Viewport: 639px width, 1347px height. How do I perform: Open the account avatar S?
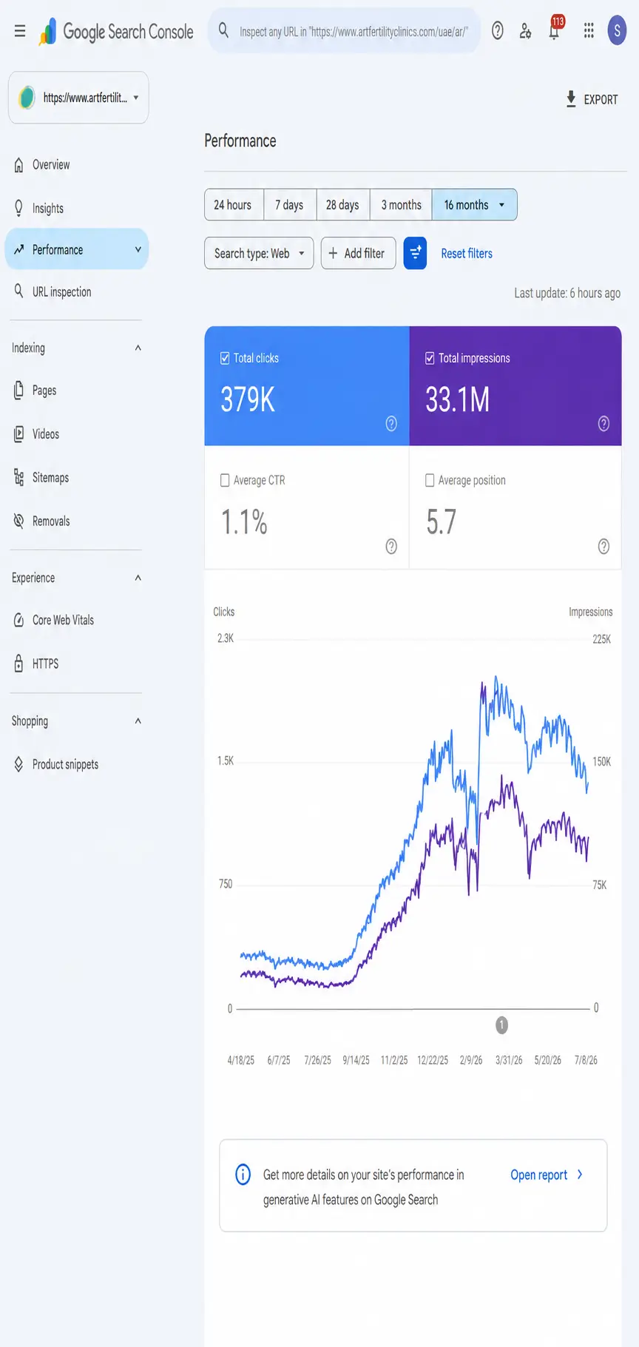[x=617, y=31]
